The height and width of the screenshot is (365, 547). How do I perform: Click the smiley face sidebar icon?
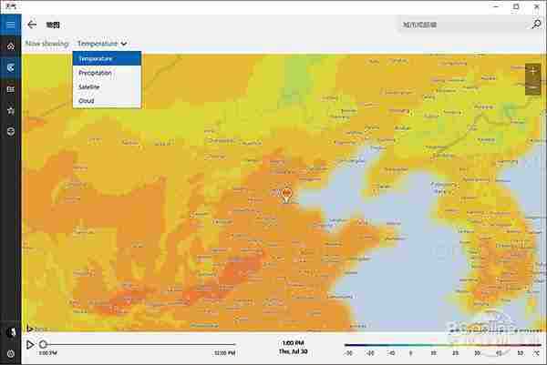pyautogui.click(x=11, y=131)
